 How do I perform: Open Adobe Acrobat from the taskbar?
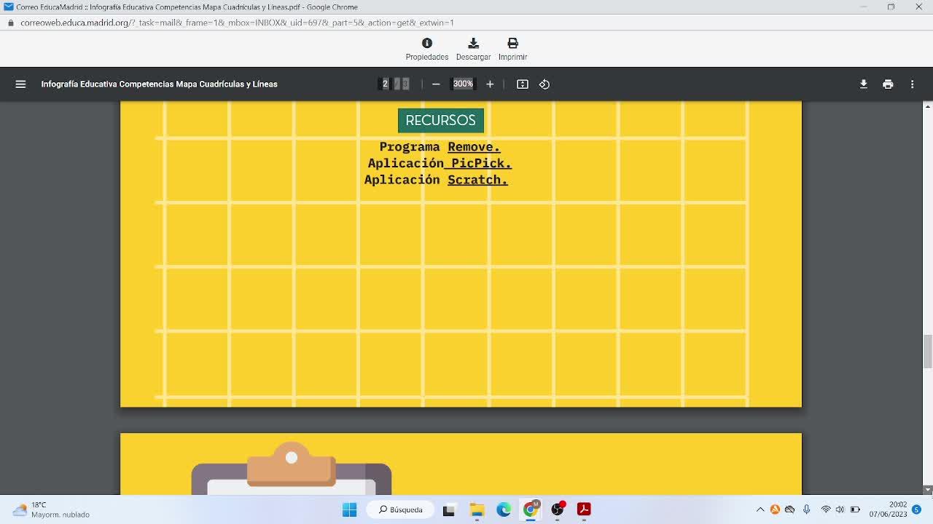[x=584, y=509]
